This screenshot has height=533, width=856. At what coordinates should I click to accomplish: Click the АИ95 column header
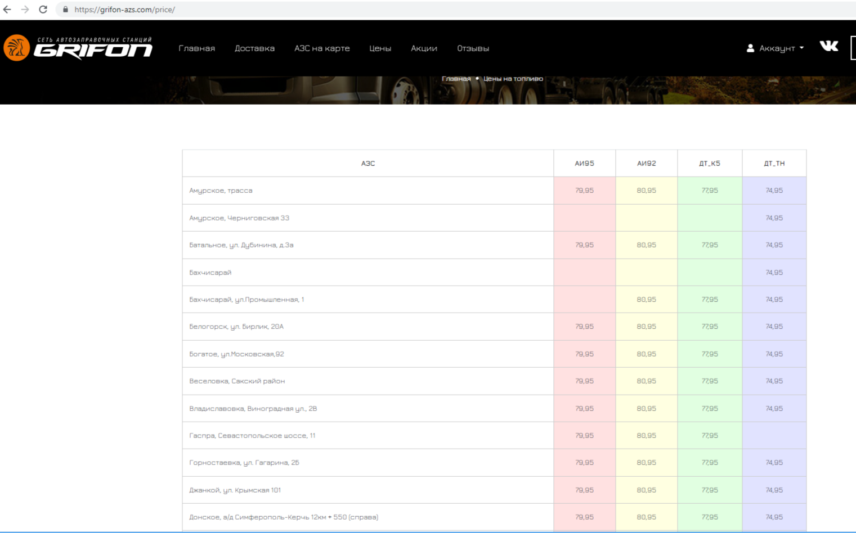pyautogui.click(x=584, y=164)
